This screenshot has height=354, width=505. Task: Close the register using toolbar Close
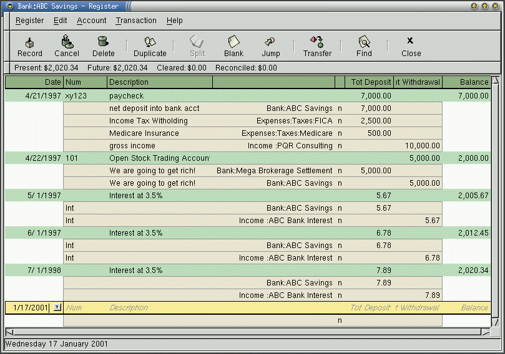click(411, 42)
